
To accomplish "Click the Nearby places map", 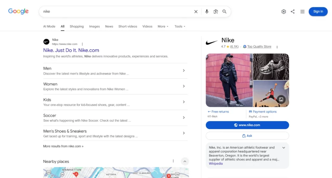I will click(x=116, y=172).
